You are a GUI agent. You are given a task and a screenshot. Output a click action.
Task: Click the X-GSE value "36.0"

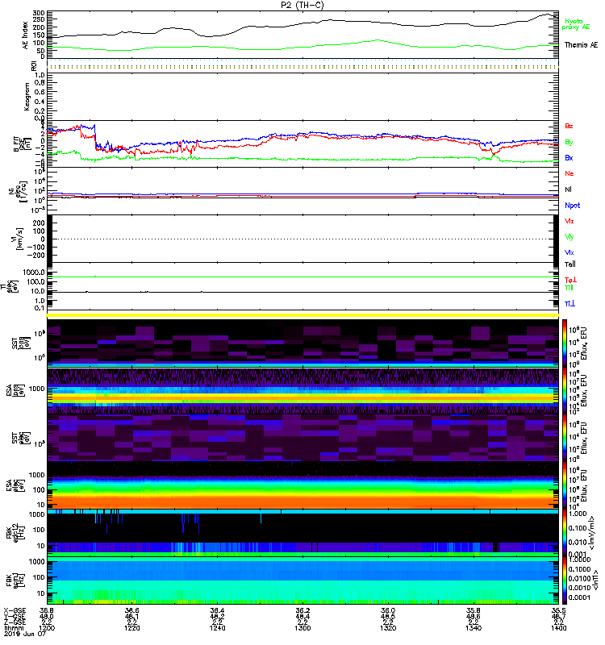[388, 610]
